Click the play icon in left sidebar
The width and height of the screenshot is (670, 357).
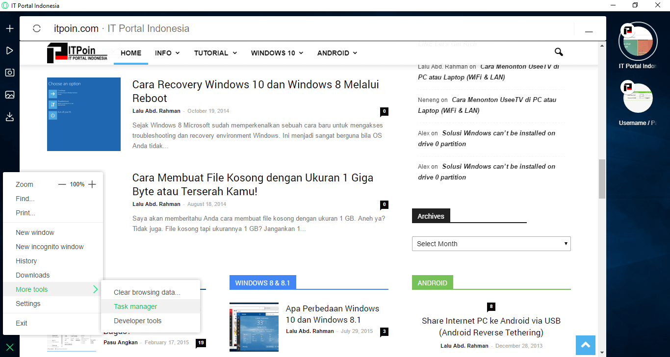[x=10, y=51]
